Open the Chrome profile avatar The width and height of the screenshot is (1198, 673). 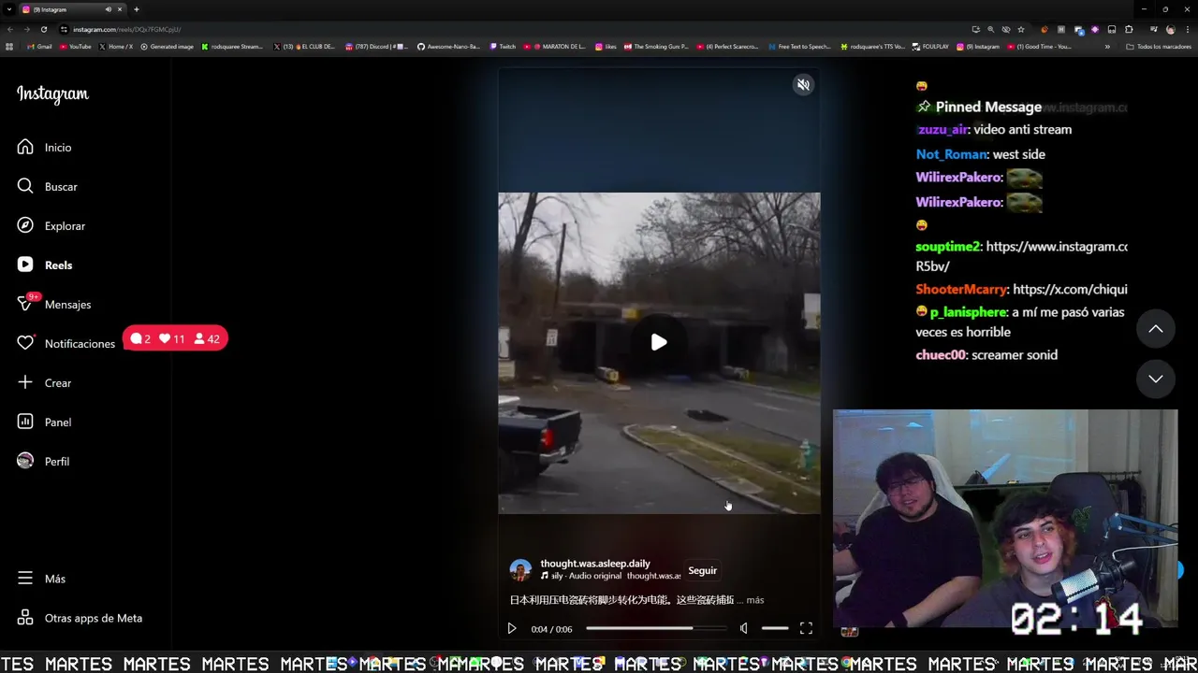[1170, 29]
